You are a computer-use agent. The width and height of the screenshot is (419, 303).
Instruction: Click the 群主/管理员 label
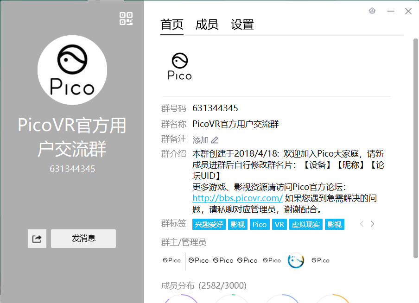[184, 242]
